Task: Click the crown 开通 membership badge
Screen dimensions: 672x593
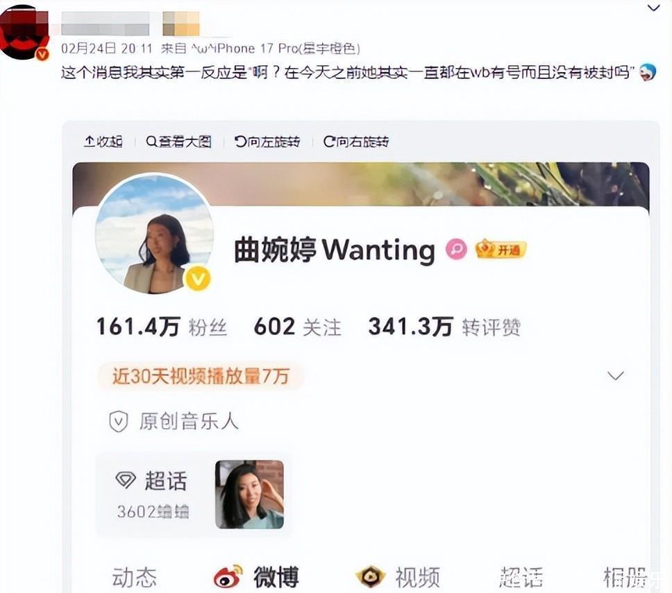Action: pyautogui.click(x=501, y=249)
